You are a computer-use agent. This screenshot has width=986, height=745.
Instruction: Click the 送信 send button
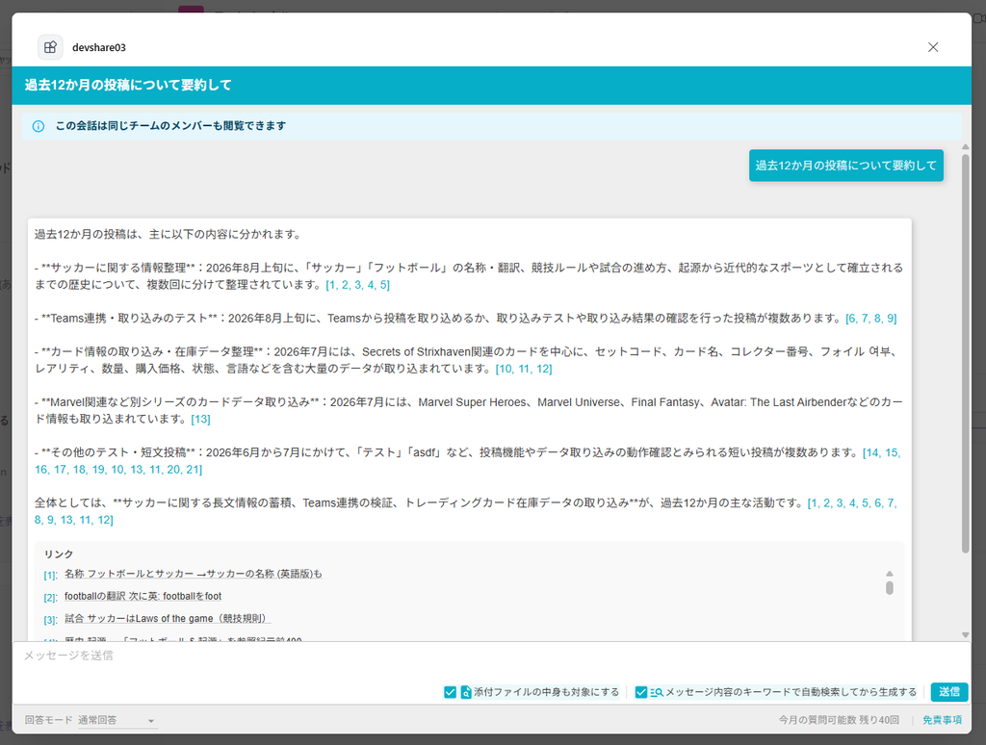click(x=948, y=691)
